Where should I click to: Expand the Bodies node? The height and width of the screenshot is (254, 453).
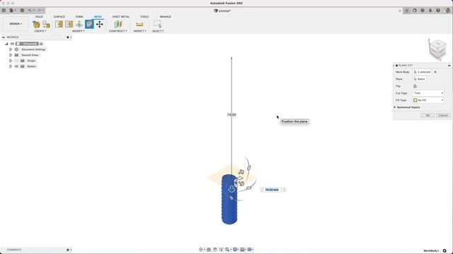click(11, 66)
